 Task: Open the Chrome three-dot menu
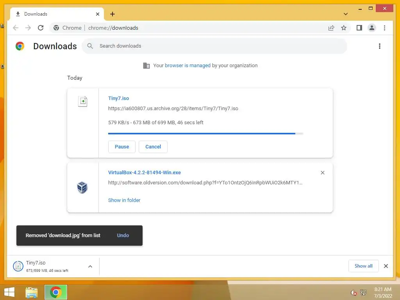pyautogui.click(x=384, y=28)
